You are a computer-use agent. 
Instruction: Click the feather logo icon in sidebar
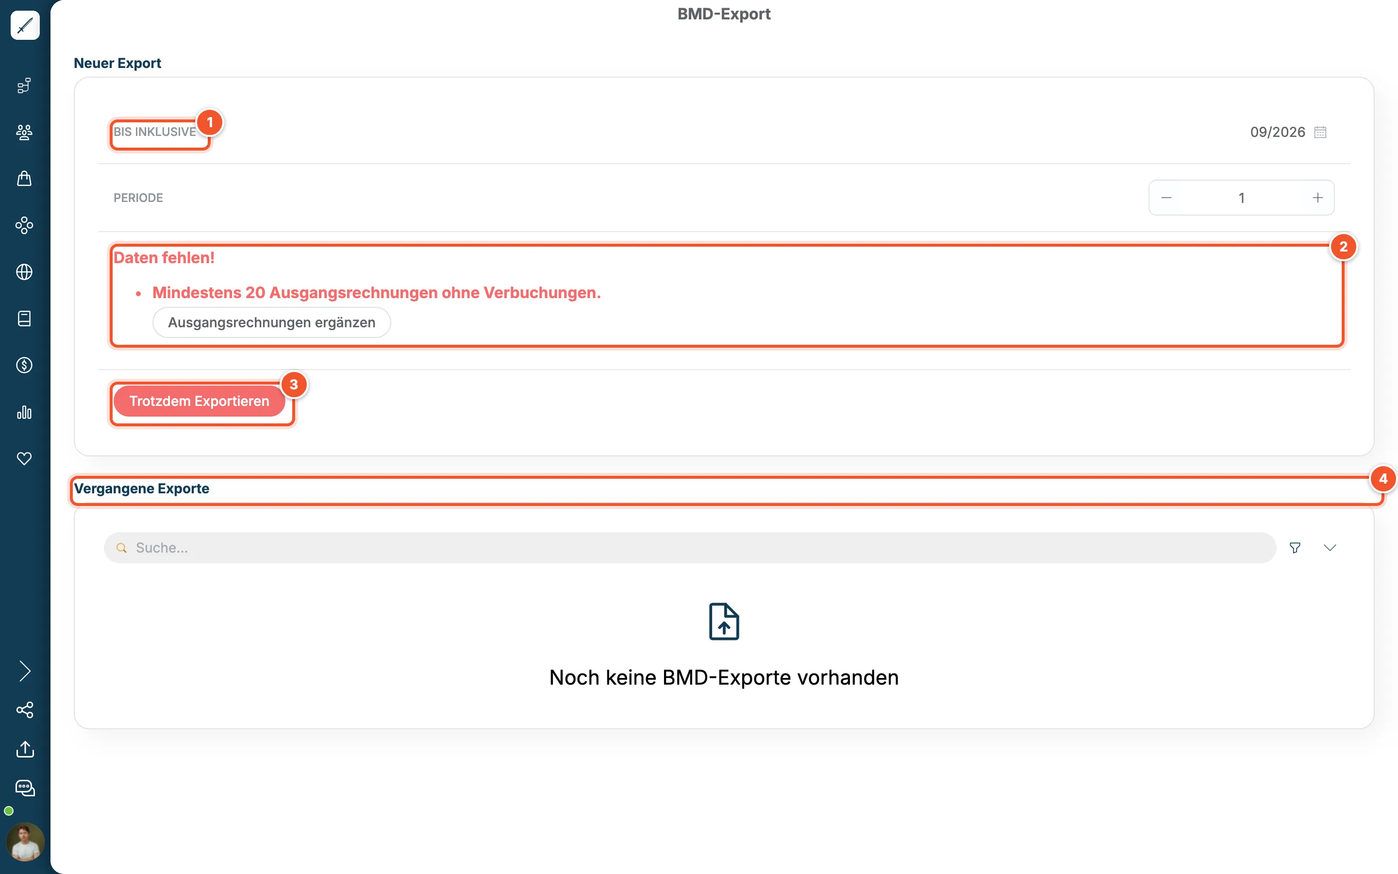(x=25, y=25)
